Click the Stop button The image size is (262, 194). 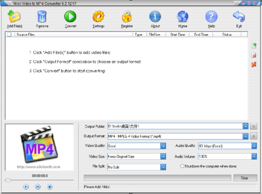245,178
